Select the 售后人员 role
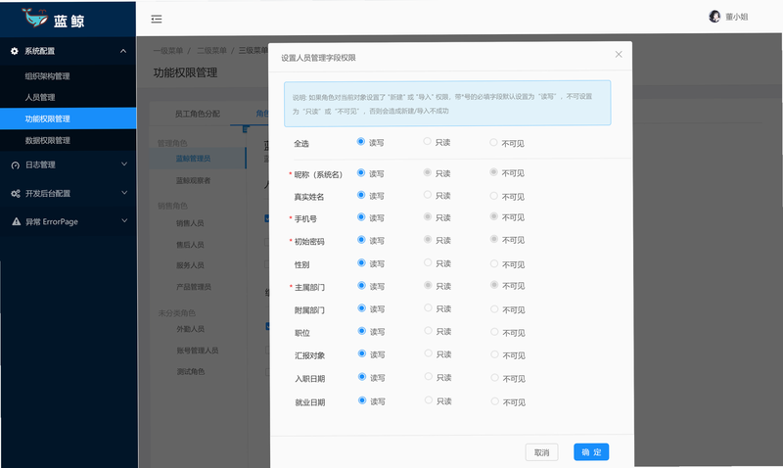Viewport: 783px width, 468px height. coord(190,245)
